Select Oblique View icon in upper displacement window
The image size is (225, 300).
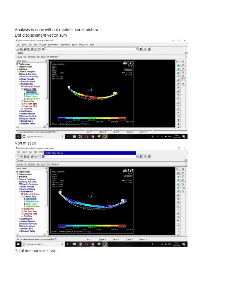[178, 69]
